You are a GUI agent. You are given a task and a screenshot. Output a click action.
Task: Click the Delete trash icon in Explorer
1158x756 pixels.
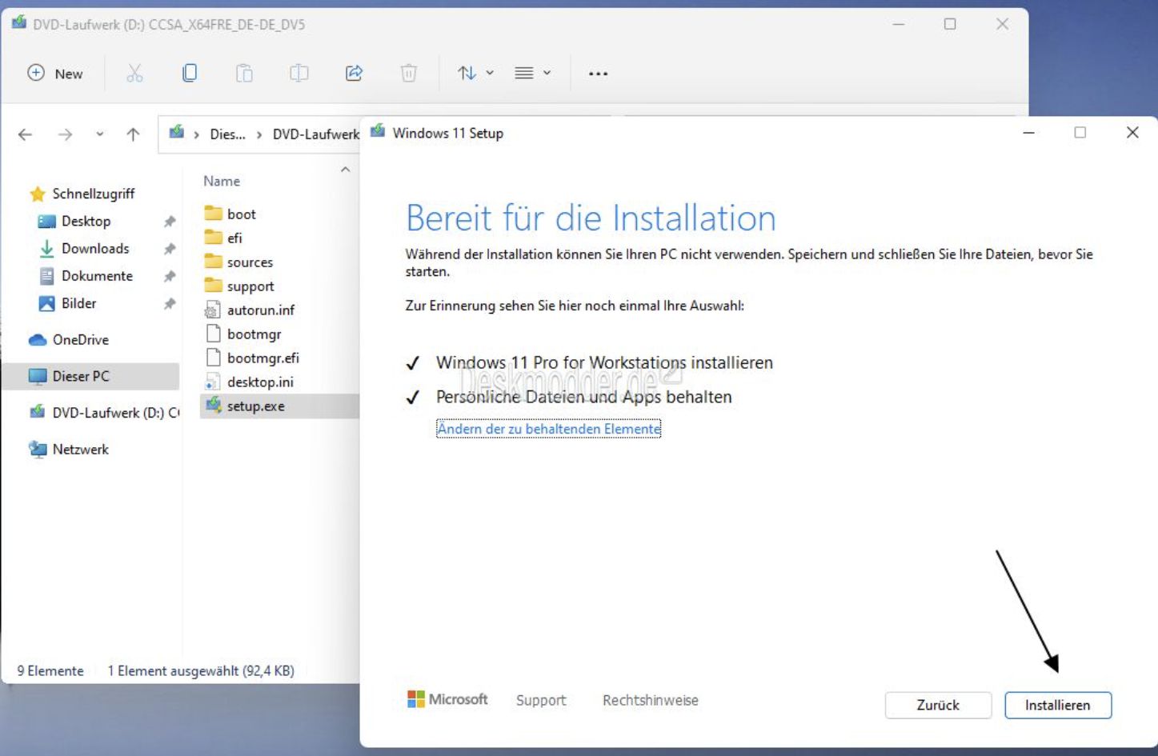(x=409, y=73)
